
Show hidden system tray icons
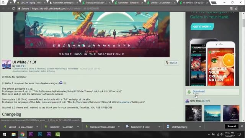(x=209, y=135)
